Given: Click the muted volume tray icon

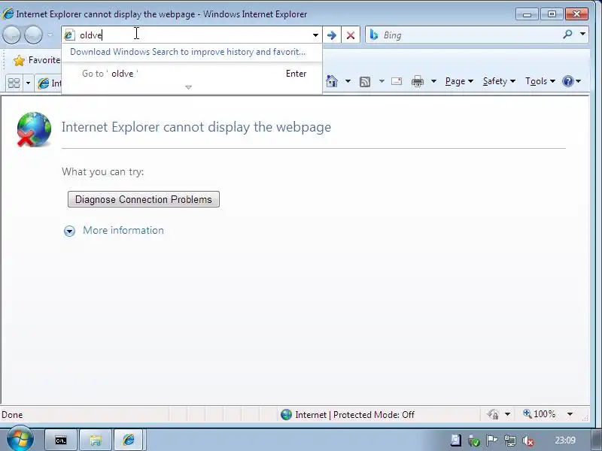Looking at the screenshot, I should pos(528,441).
